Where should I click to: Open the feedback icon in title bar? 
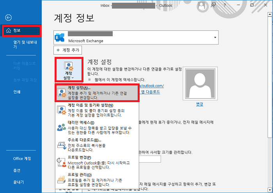pos(213,5)
